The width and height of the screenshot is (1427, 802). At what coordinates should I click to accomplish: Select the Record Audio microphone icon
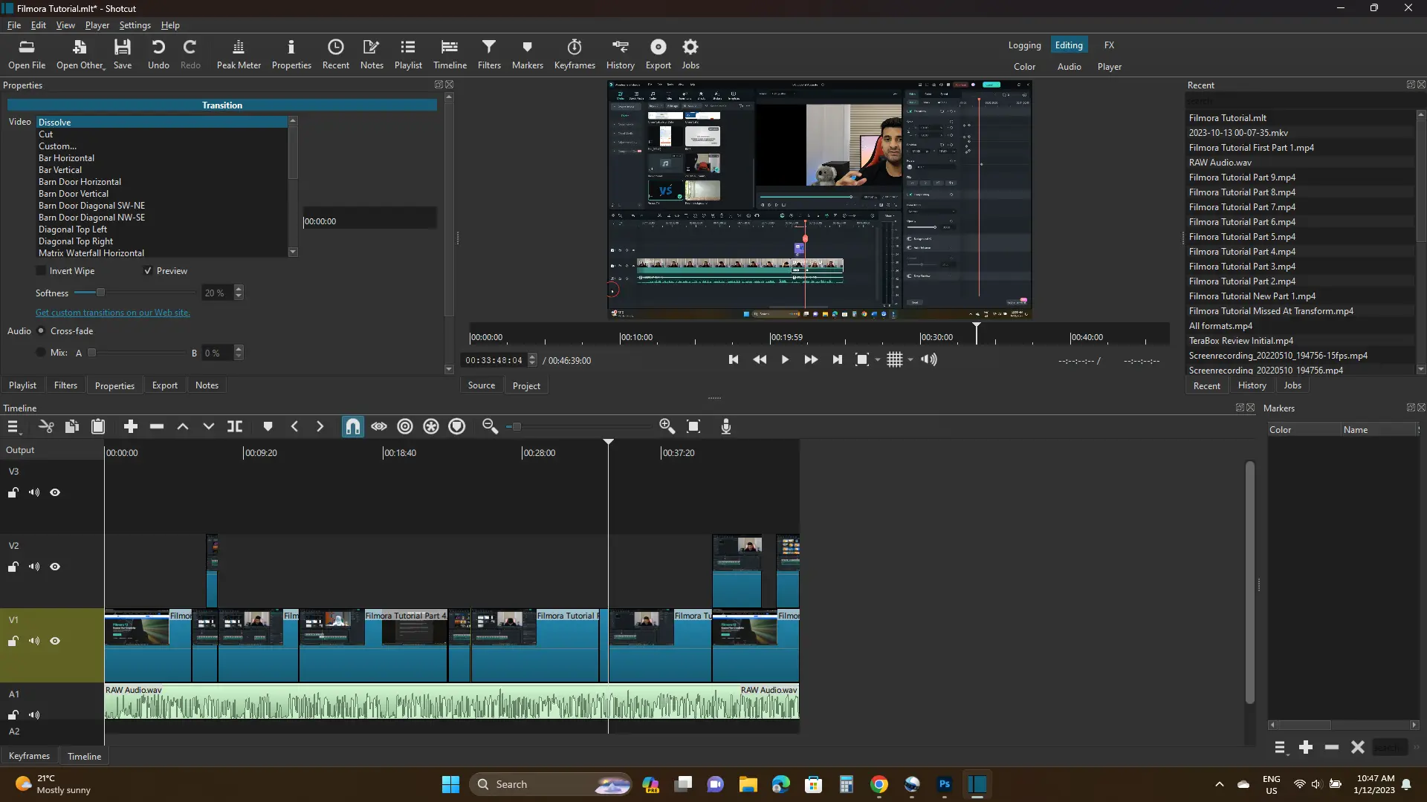tap(726, 426)
